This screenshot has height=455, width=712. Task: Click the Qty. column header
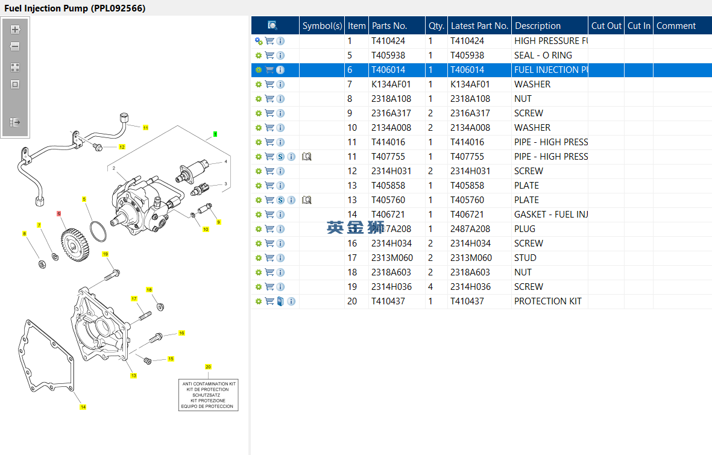click(436, 25)
